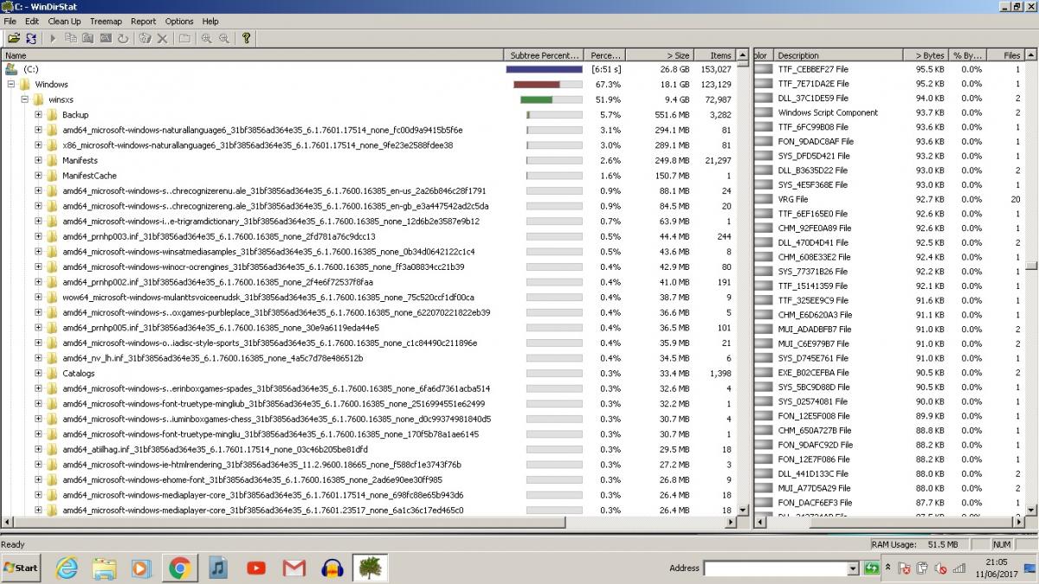Open Google Chrome from the taskbar
1039x584 pixels.
(180, 568)
